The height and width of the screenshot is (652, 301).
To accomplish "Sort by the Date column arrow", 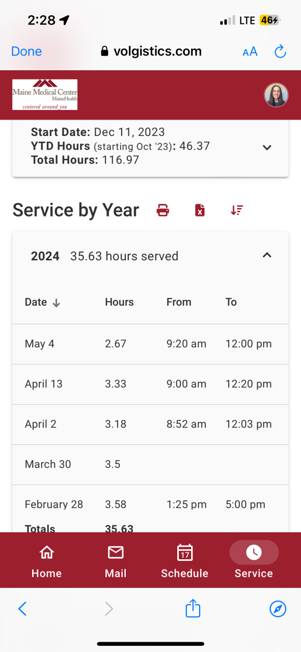I will [57, 303].
